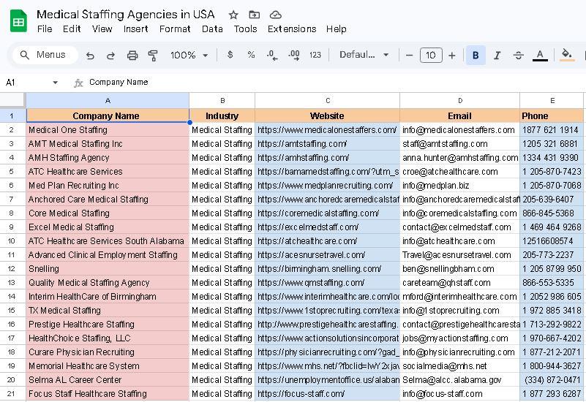The image size is (586, 402).
Task: Select column B header
Action: [x=222, y=100]
